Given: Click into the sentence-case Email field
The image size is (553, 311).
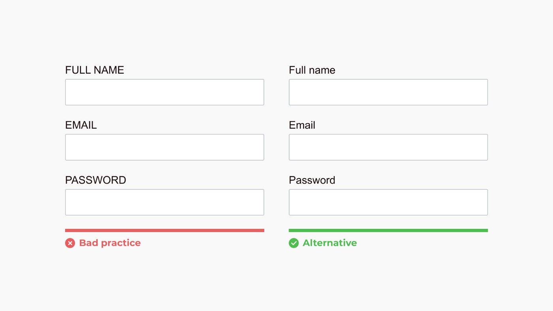Looking at the screenshot, I should tap(388, 147).
